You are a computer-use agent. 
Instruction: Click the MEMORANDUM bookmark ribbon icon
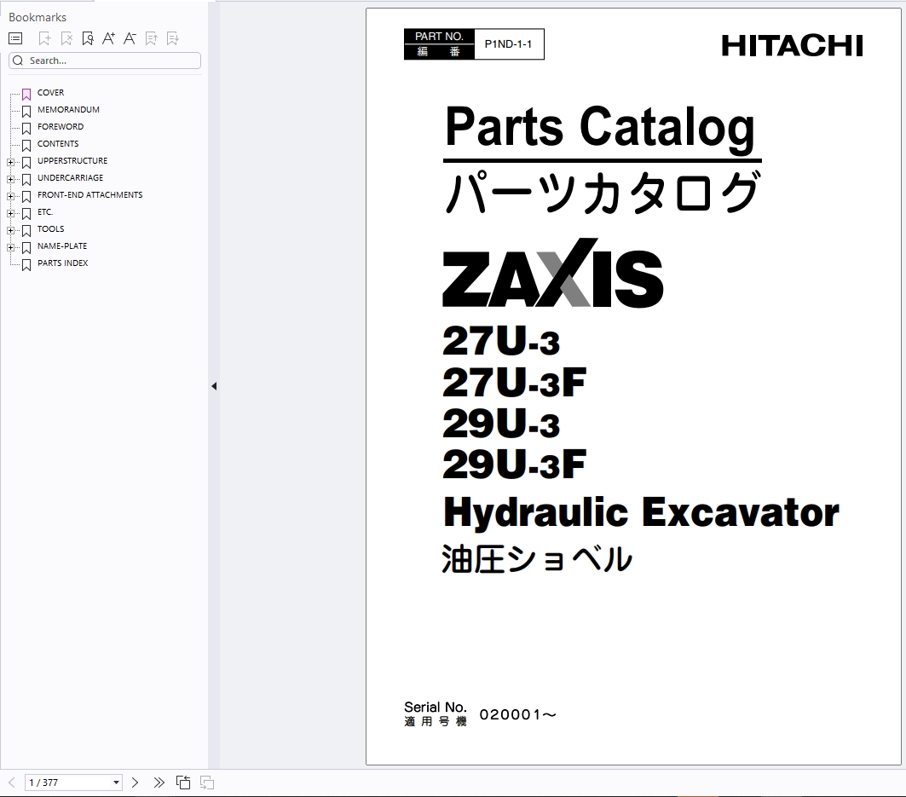[26, 112]
